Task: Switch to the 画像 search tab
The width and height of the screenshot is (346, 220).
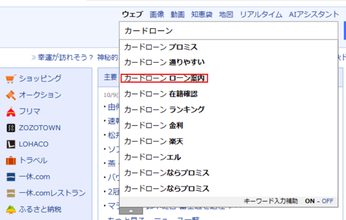Action: click(x=157, y=14)
